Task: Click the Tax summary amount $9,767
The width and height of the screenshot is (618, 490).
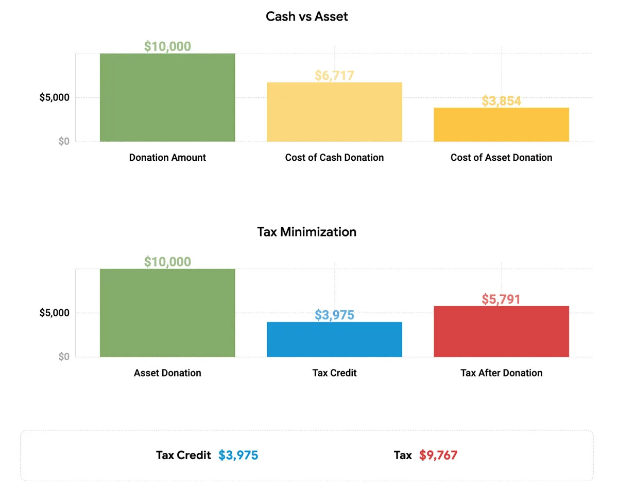Action: click(438, 455)
